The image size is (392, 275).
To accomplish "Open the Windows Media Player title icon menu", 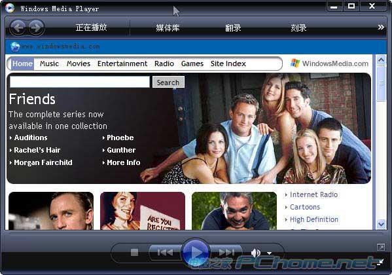I will [x=10, y=9].
